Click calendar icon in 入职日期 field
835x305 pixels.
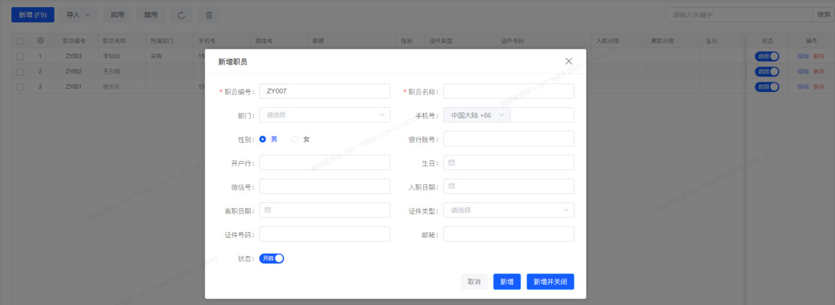click(x=452, y=186)
